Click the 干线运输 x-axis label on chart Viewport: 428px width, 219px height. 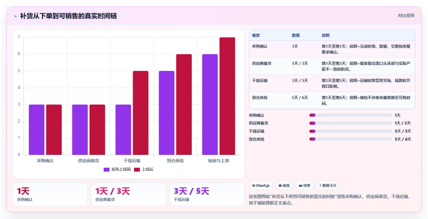(x=132, y=161)
